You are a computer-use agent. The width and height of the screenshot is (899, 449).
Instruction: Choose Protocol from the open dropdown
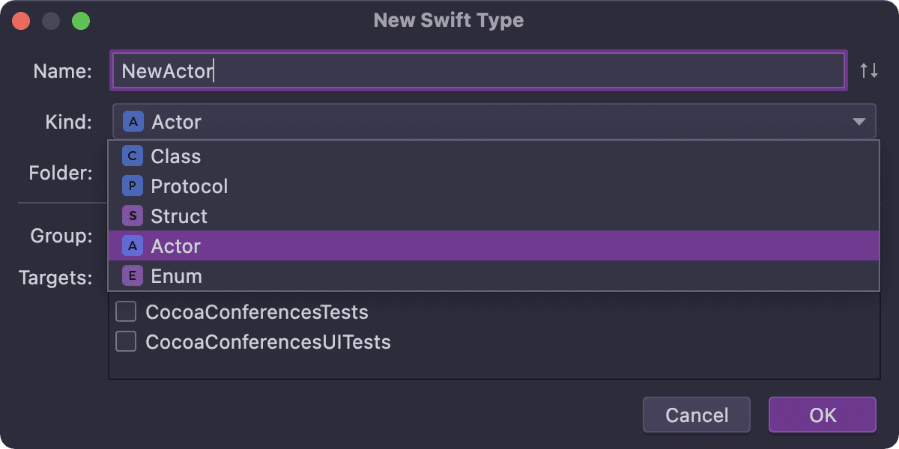pos(190,186)
